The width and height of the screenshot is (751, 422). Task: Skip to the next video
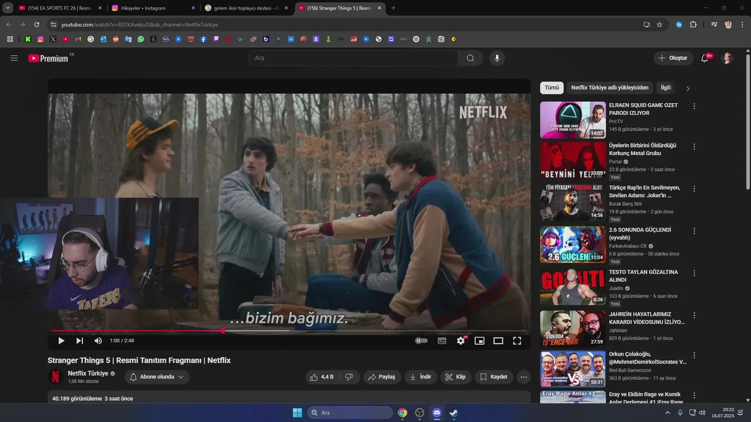[80, 341]
